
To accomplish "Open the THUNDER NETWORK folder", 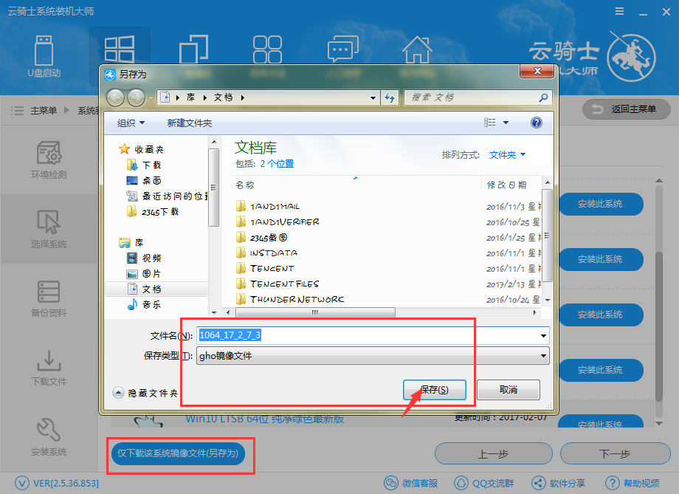I will tap(290, 300).
